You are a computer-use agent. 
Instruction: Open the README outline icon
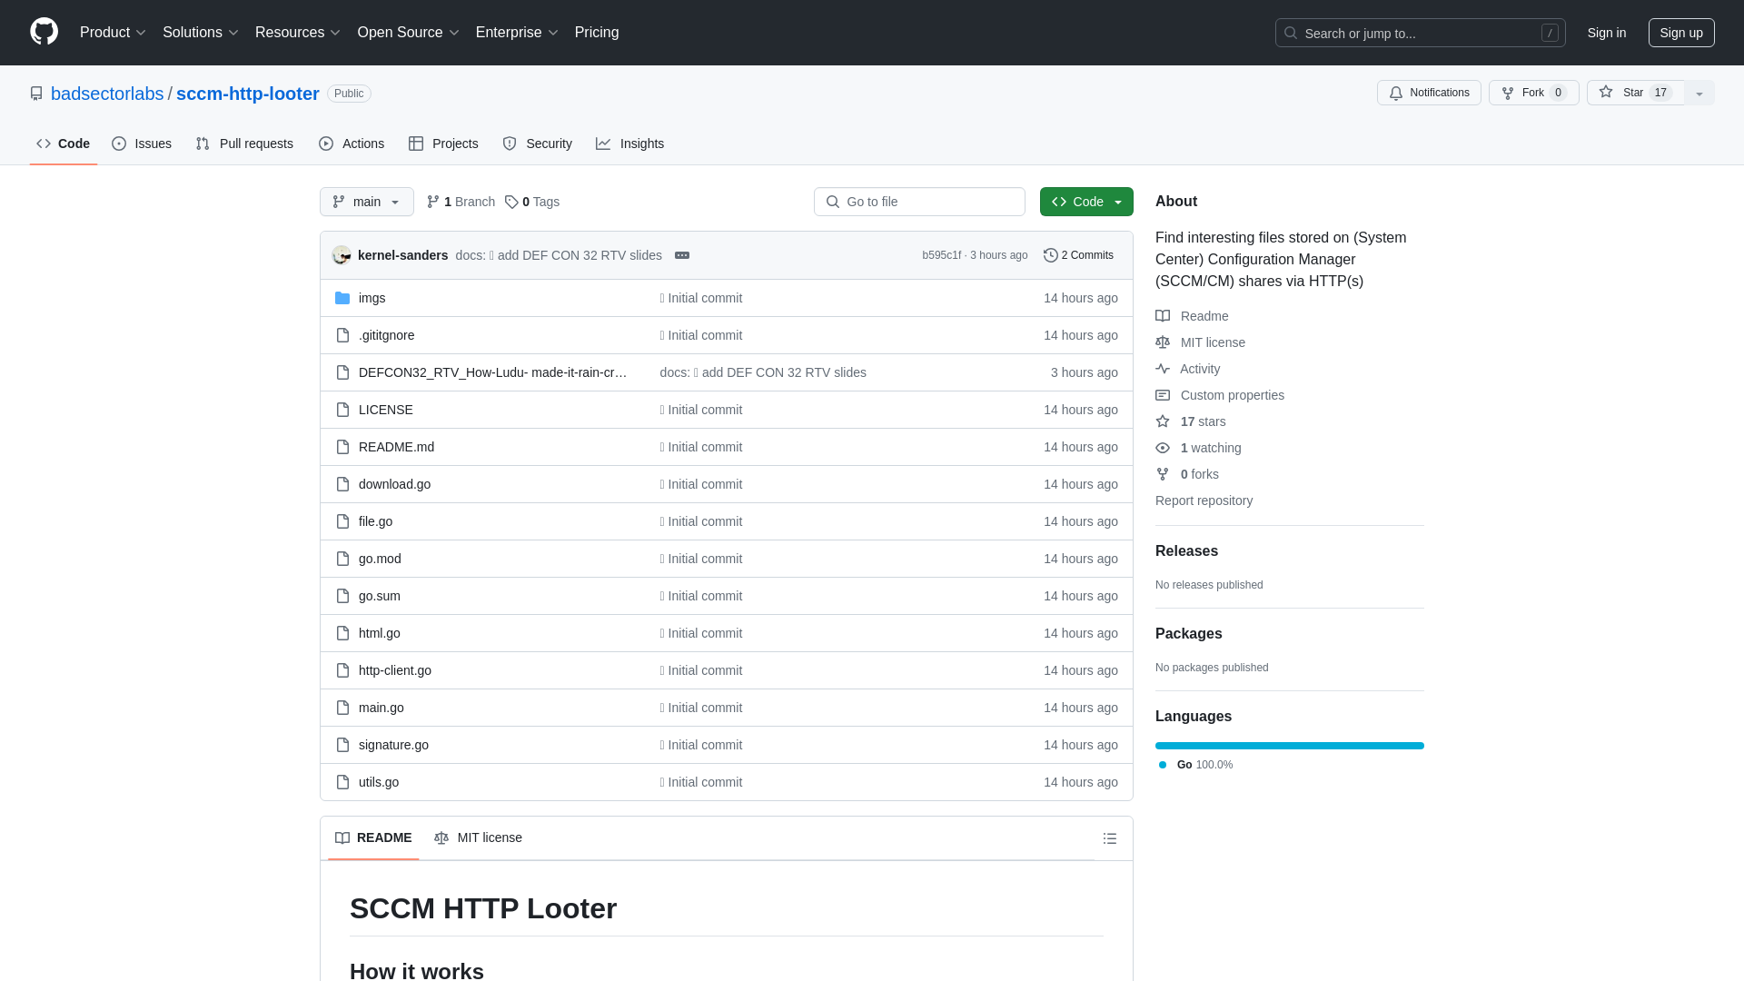click(1110, 838)
